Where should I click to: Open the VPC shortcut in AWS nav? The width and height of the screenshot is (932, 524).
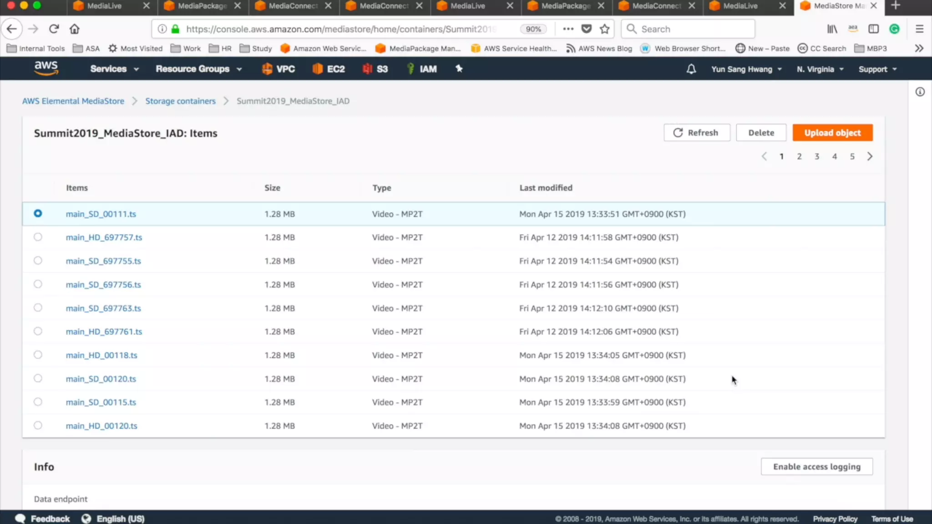pos(279,69)
